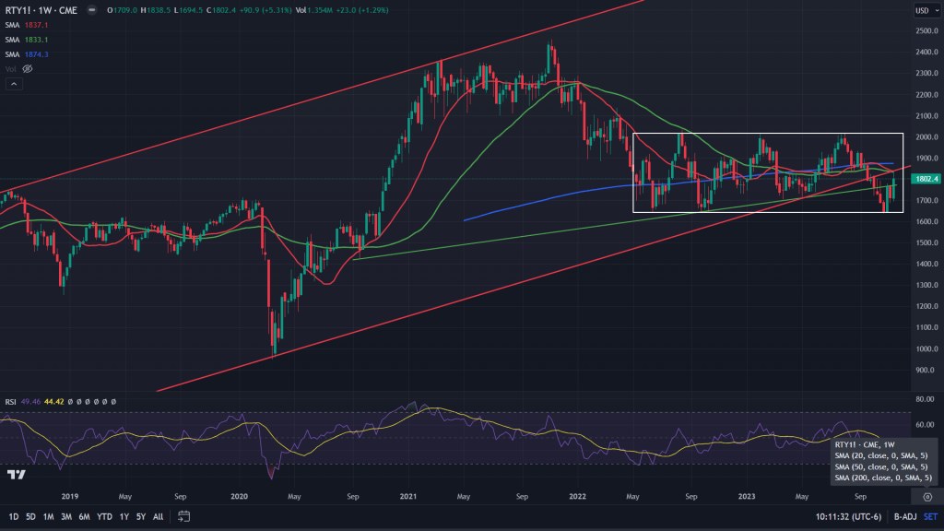The height and width of the screenshot is (531, 944).
Task: Select the blue SMA 1874.3 legend entry
Action: (x=26, y=54)
